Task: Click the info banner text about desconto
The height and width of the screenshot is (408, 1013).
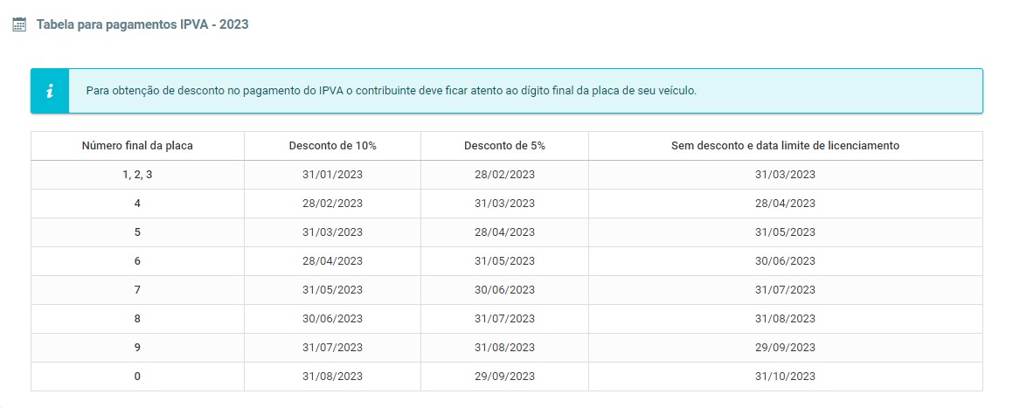Action: pyautogui.click(x=392, y=91)
